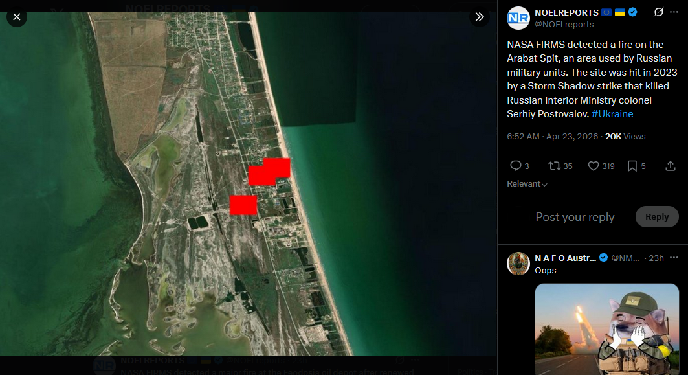This screenshot has height=375, width=688.
Task: Bookmark the tweet with 5 bookmarks
Action: [632, 166]
